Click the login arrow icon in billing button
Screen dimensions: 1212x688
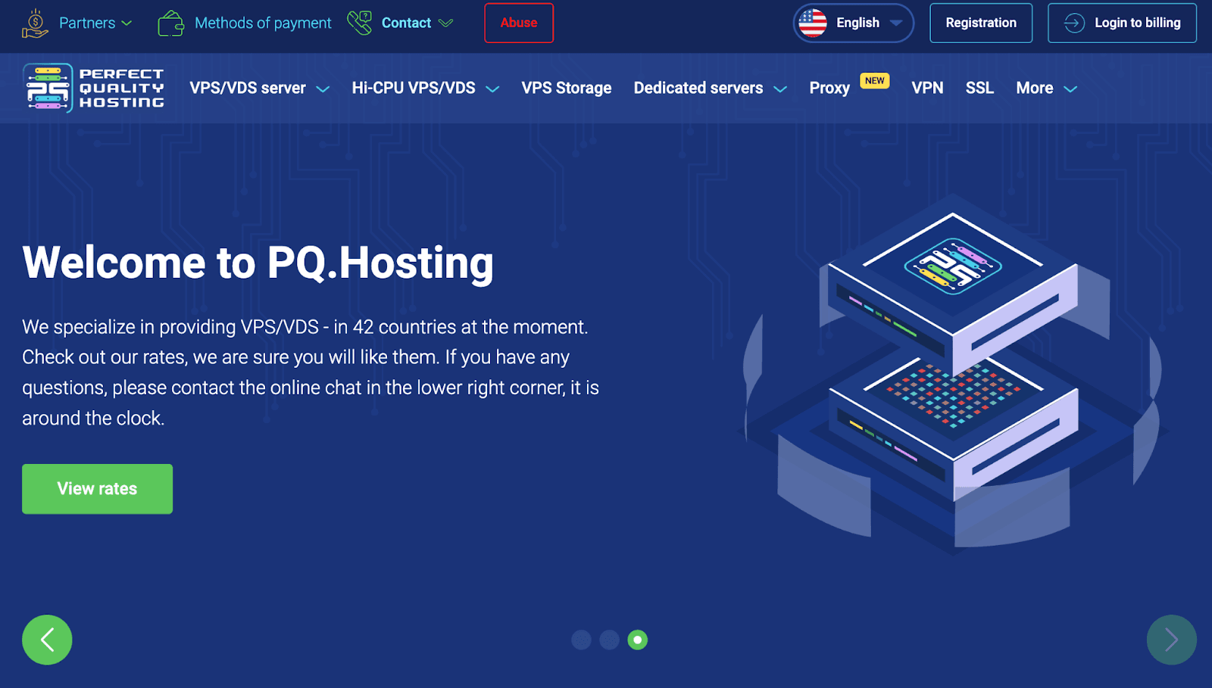point(1074,23)
